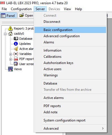
Task: Click the User screens icon
Action: click(x=16, y=64)
